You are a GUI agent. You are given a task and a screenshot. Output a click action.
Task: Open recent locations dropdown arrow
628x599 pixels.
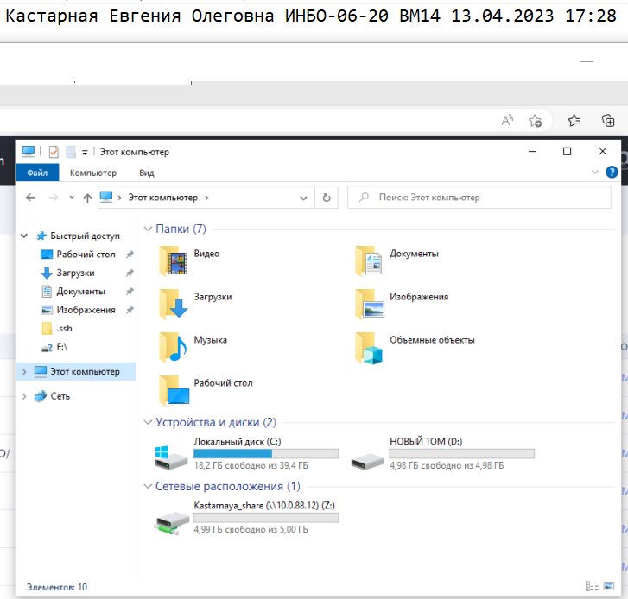point(72,198)
